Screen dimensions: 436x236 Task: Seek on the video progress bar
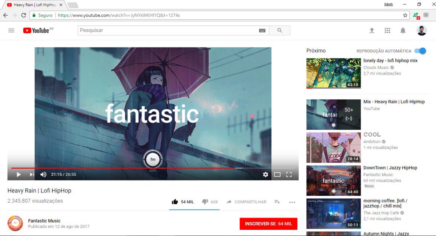(x=153, y=168)
